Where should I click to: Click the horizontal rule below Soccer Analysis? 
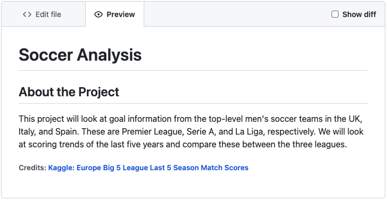click(193, 70)
